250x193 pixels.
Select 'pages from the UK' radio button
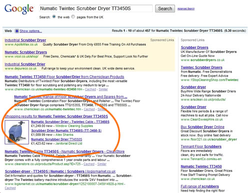coord(73,16)
